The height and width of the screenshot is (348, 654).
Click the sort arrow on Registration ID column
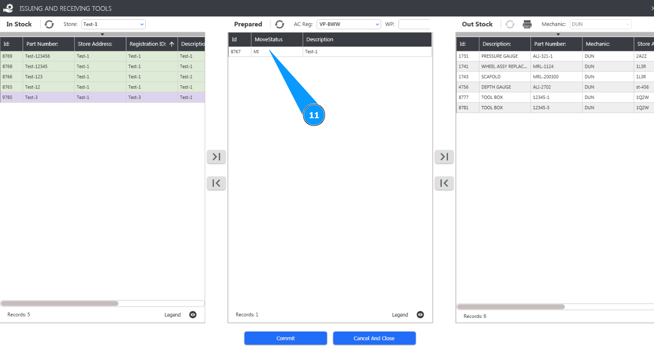[x=172, y=44]
